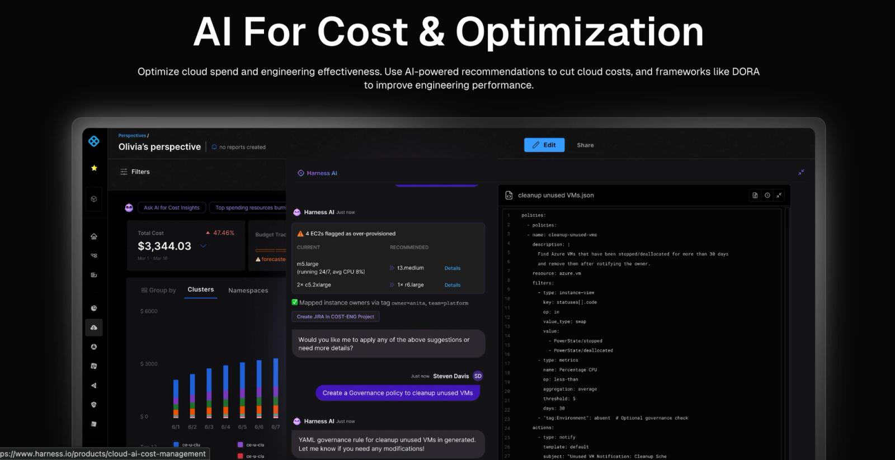The height and width of the screenshot is (460, 895).
Task: Click the yellow star favorites icon
Action: [x=94, y=168]
